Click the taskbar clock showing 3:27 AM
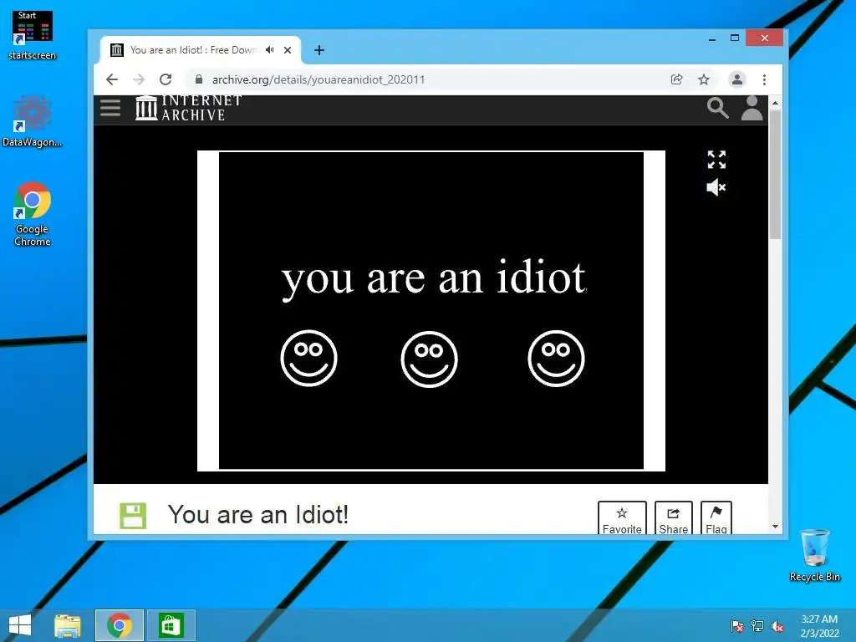This screenshot has width=856, height=642. [819, 625]
